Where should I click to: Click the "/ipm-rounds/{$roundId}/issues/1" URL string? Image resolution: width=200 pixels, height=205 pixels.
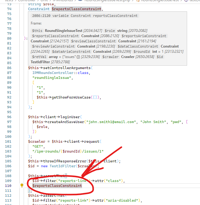(x=68, y=151)
